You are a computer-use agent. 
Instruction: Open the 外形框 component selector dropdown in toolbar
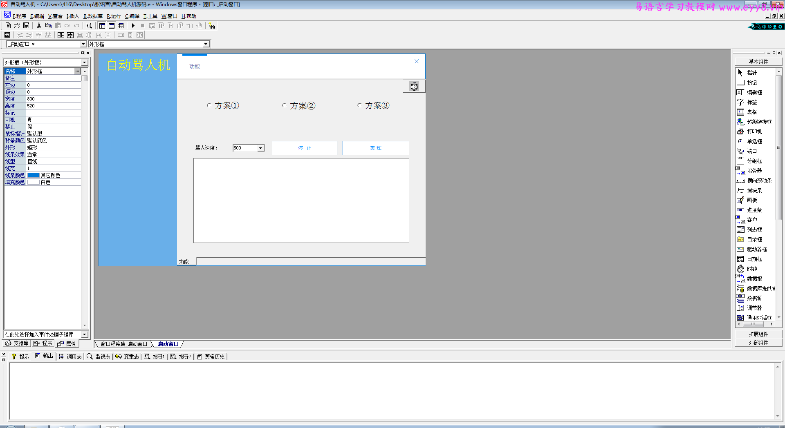point(206,44)
